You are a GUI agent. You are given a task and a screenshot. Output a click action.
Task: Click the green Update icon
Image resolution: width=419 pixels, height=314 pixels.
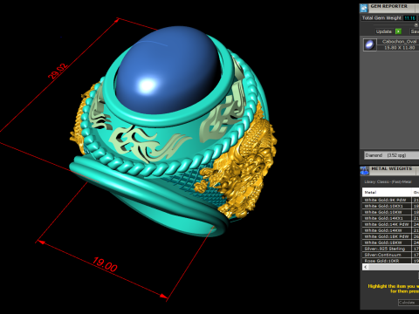coord(398,31)
